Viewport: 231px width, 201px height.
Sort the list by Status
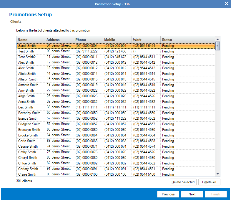click(187, 40)
